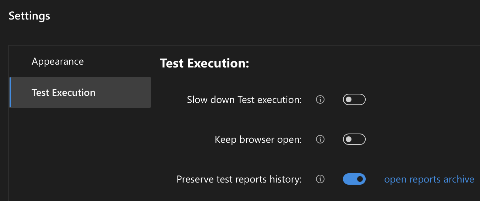Screen dimensions: 480x201
Task: Click the bold 'Test Execution:' section heading
Action: click(204, 63)
